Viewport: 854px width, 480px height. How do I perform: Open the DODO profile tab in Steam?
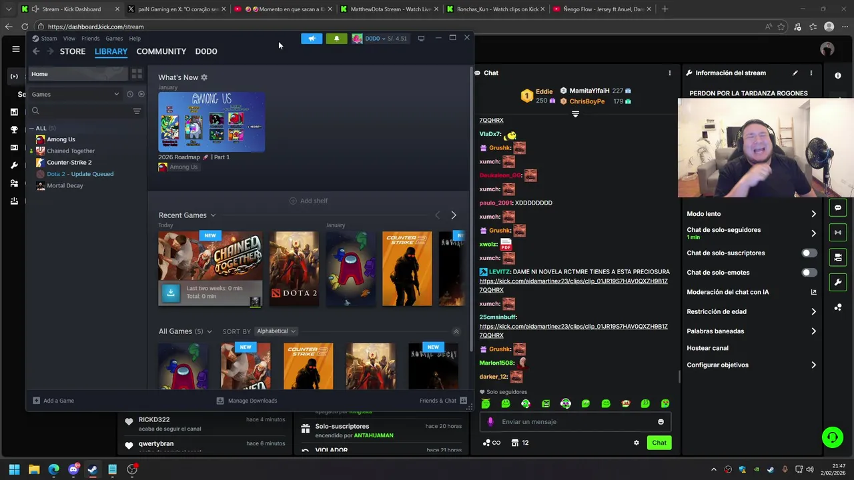point(206,51)
